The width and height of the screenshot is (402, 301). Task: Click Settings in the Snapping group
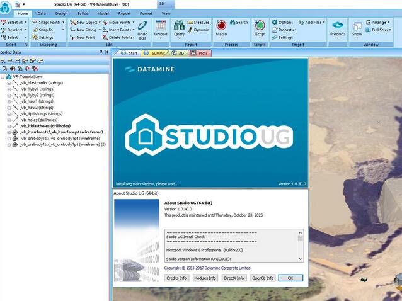click(43, 37)
